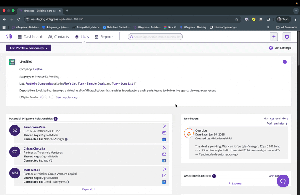Open a new browser tab
The height and width of the screenshot is (195, 300).
tap(67, 11)
